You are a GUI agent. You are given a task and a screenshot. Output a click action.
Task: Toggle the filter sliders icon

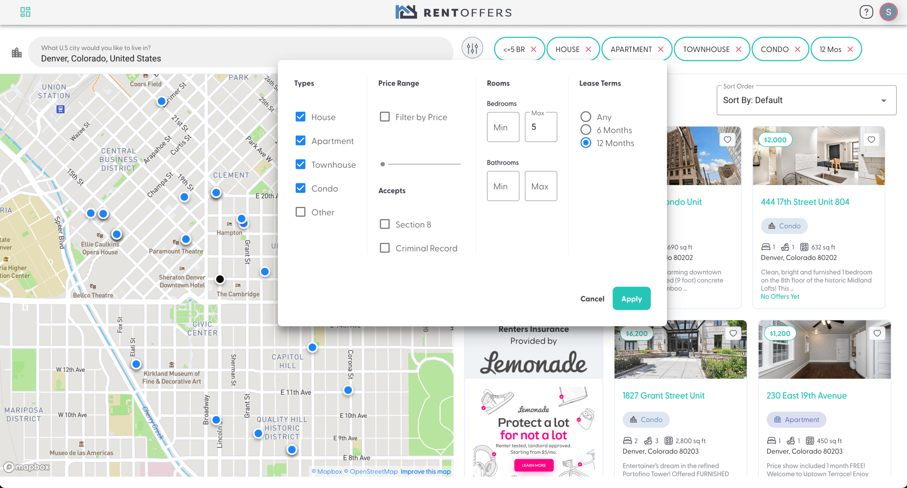click(x=472, y=48)
